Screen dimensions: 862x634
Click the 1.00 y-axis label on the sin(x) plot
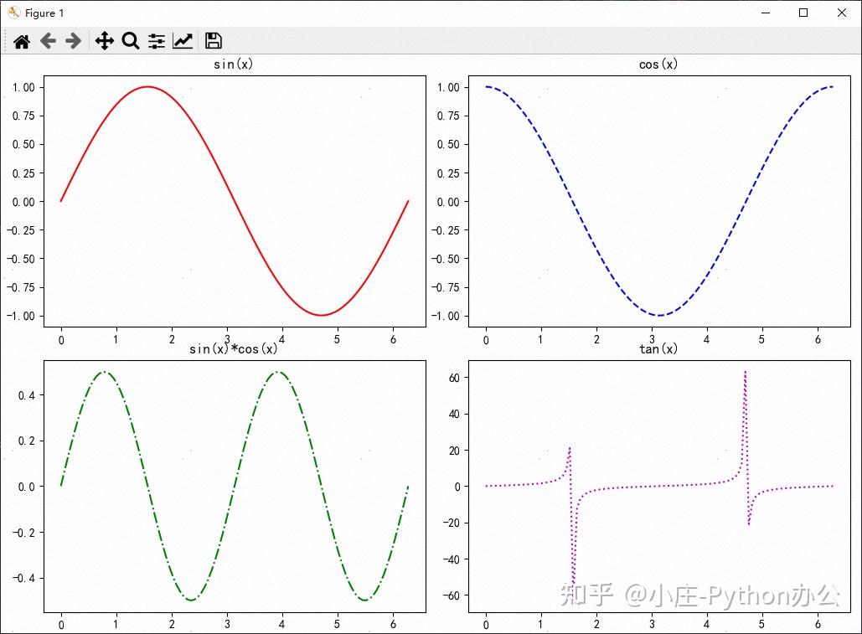tap(23, 87)
